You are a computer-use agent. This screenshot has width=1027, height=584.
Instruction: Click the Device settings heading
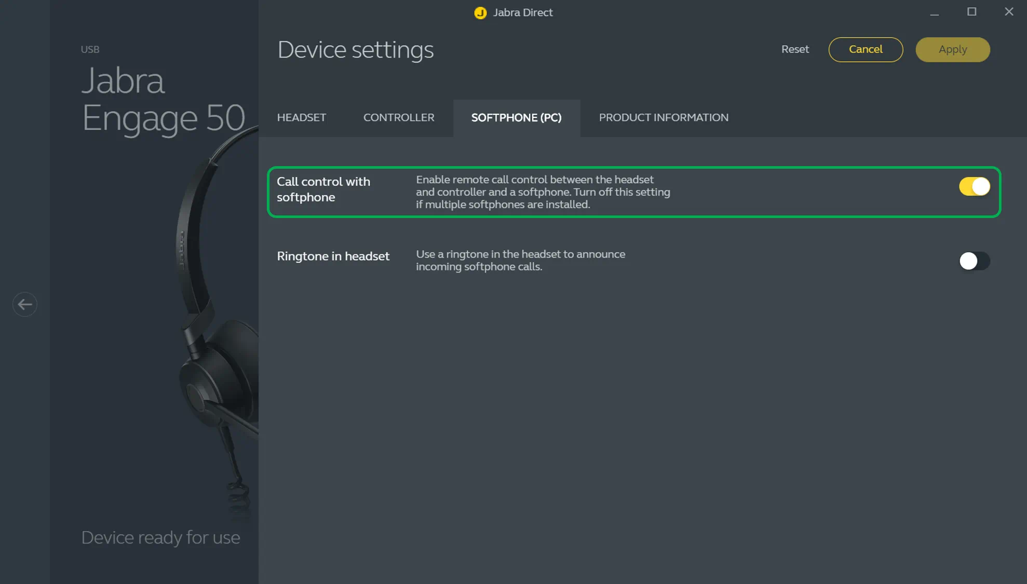(x=355, y=50)
